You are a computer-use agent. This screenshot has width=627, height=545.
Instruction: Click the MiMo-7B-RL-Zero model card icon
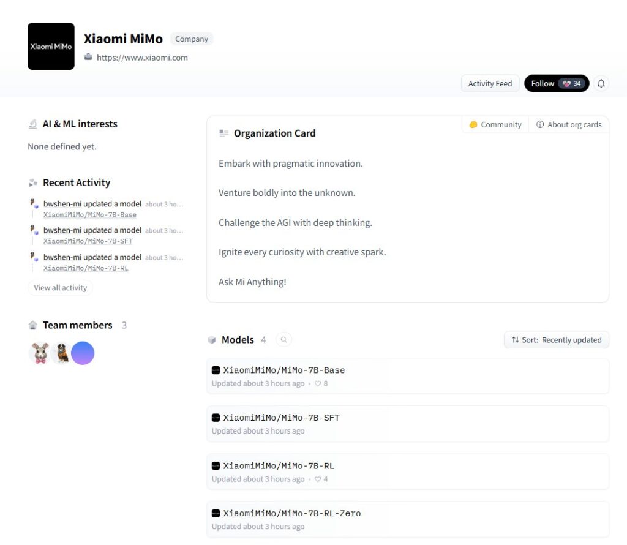(x=216, y=513)
